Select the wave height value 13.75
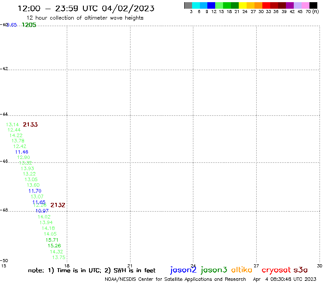323x283 pixels. [x=59, y=257]
